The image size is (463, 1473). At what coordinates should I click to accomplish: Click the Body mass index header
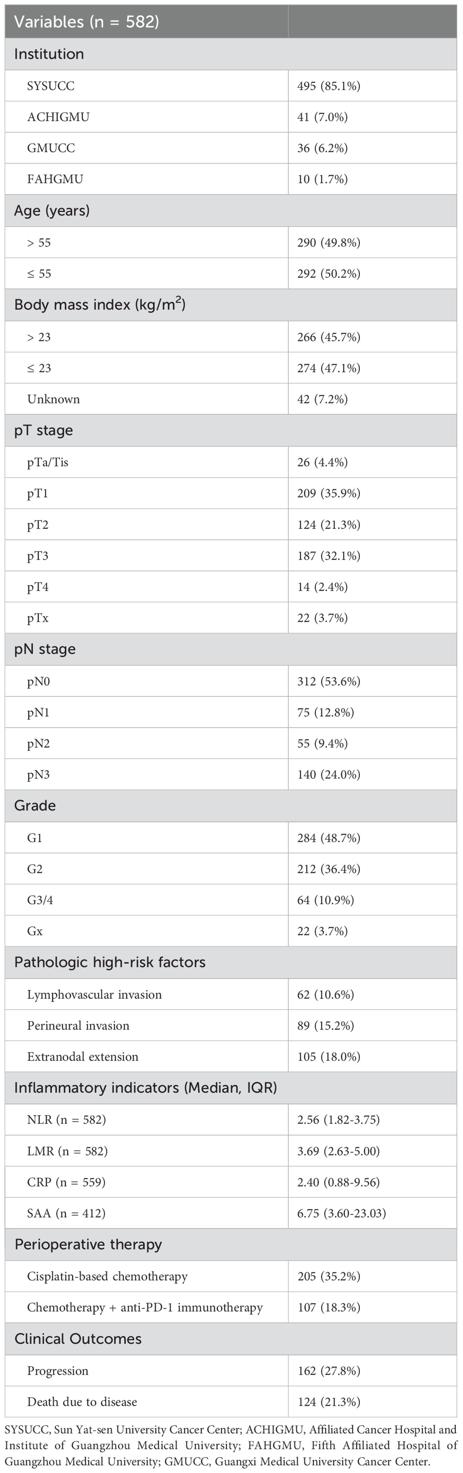100,304
